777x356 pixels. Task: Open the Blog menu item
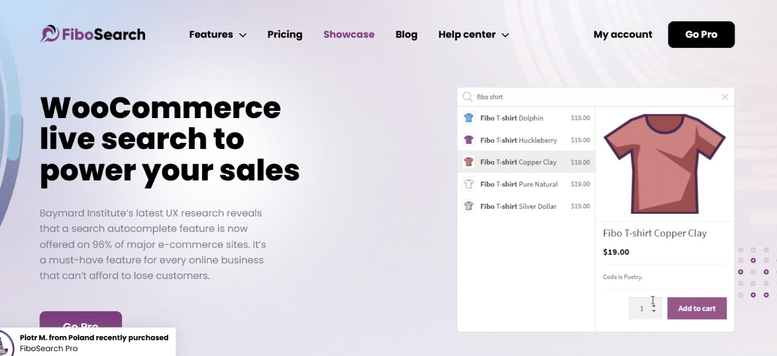pyautogui.click(x=406, y=35)
